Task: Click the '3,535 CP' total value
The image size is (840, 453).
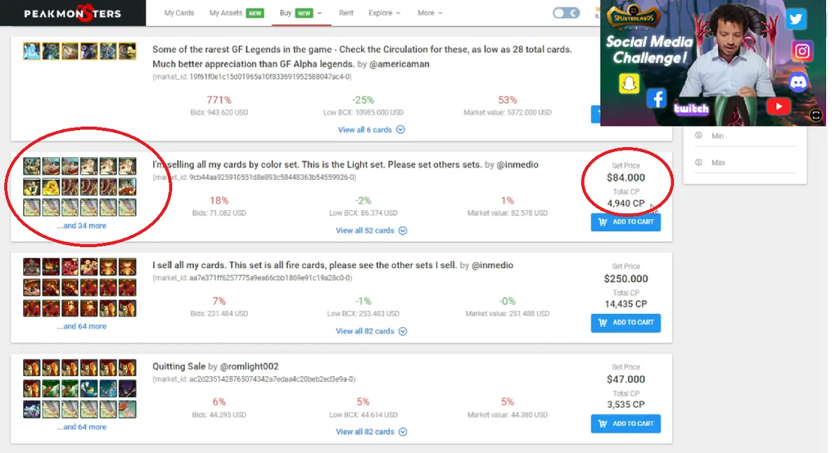Action: (x=626, y=405)
